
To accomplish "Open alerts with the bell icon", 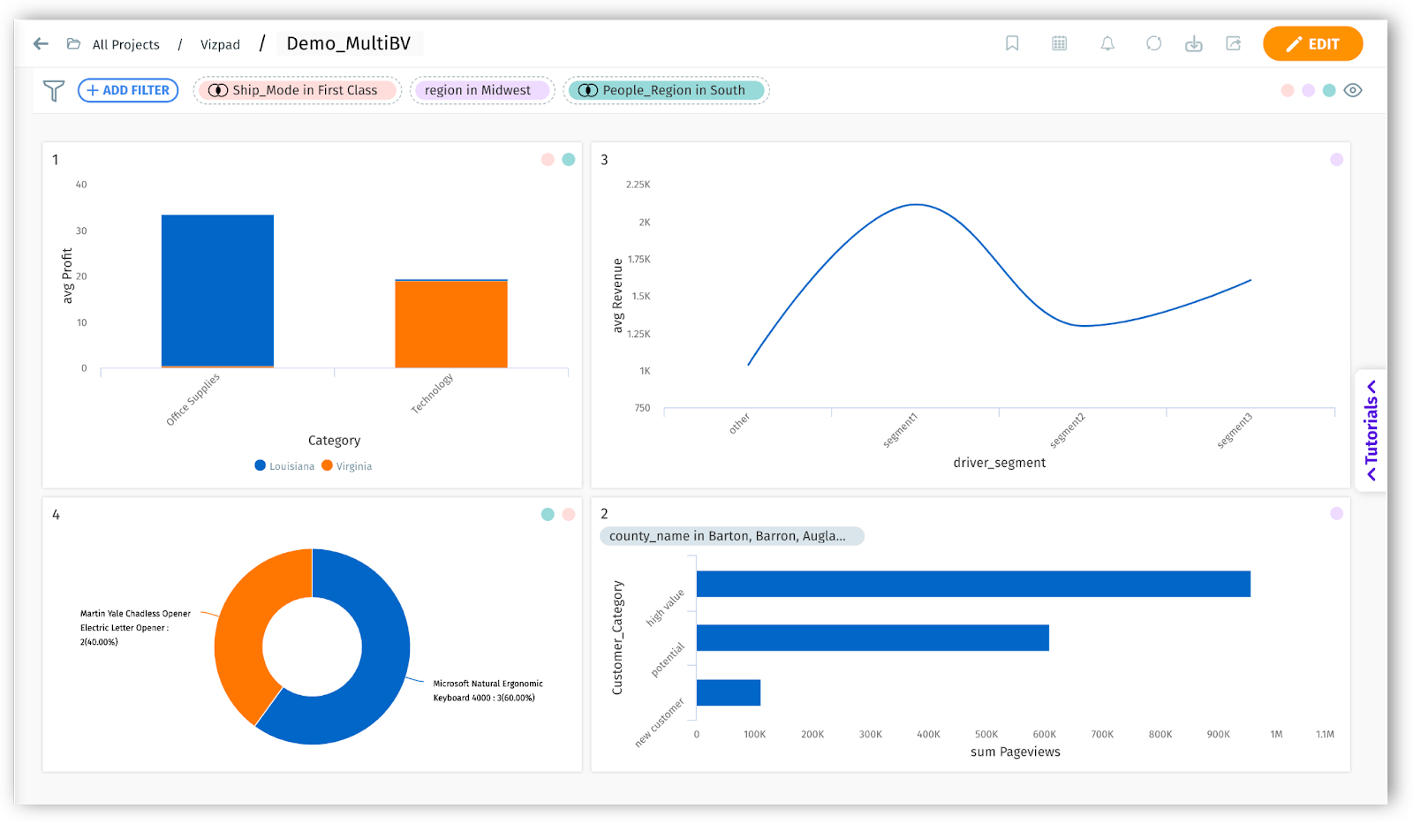I will [1107, 43].
